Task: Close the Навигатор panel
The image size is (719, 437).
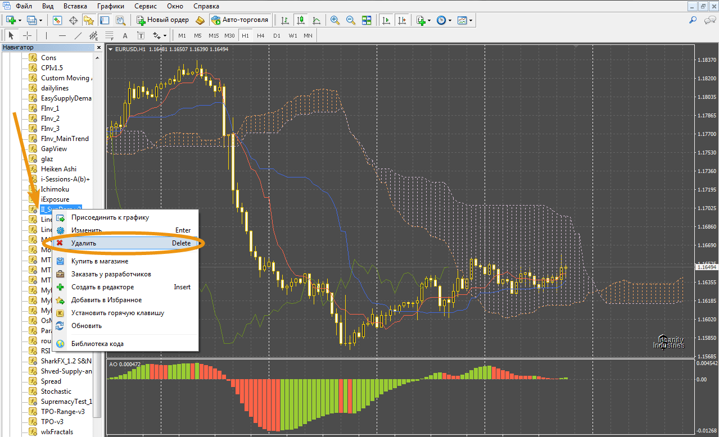Action: [99, 48]
